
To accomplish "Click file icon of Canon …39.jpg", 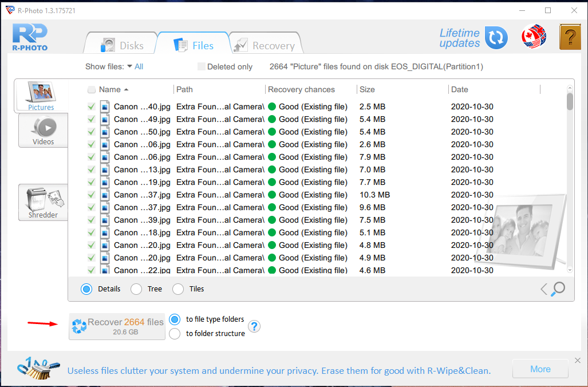I will (105, 220).
